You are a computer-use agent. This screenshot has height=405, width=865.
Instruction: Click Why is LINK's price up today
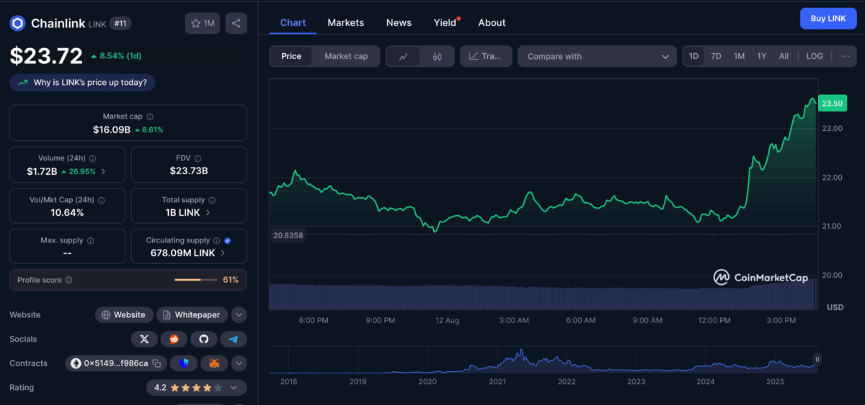(x=82, y=83)
